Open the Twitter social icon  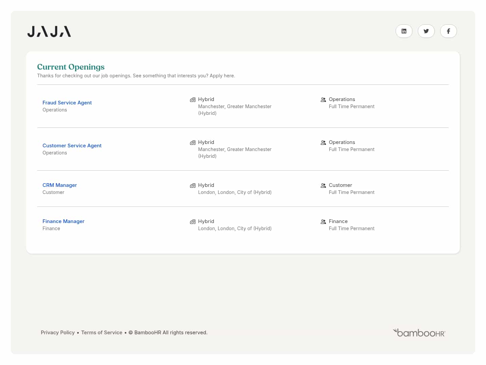pos(426,31)
